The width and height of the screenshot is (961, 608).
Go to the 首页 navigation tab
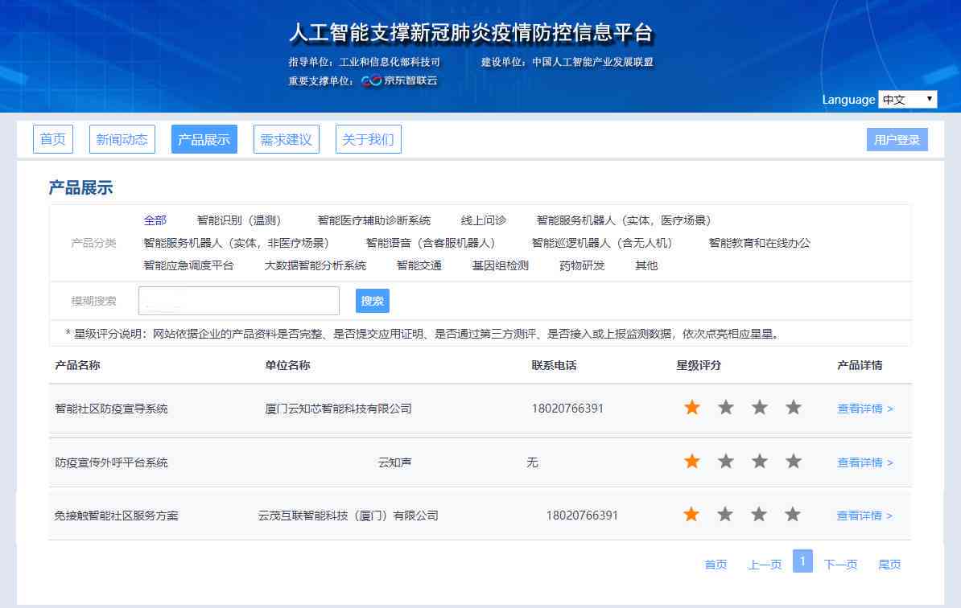pos(52,139)
